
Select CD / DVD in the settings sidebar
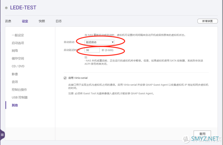coord(18,66)
